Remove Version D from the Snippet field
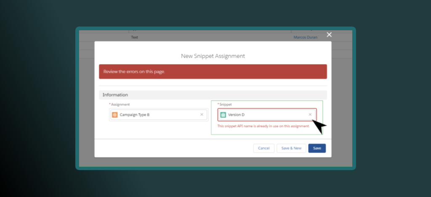 click(310, 115)
